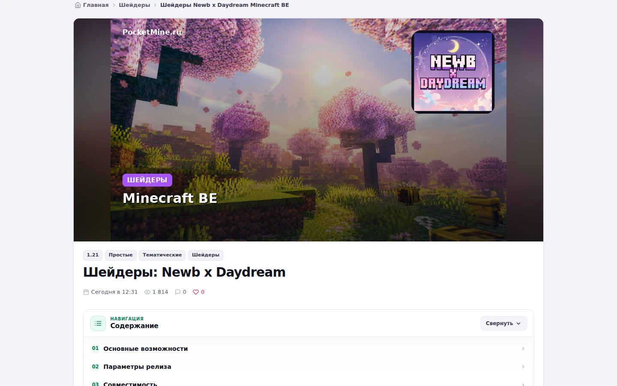This screenshot has height=386, width=617.
Task: Select the Простые tag
Action: (x=121, y=255)
